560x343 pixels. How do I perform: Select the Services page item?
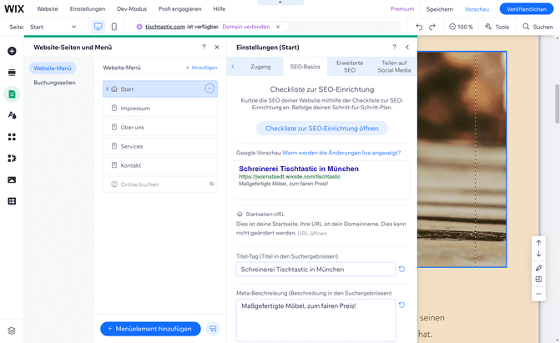160,146
